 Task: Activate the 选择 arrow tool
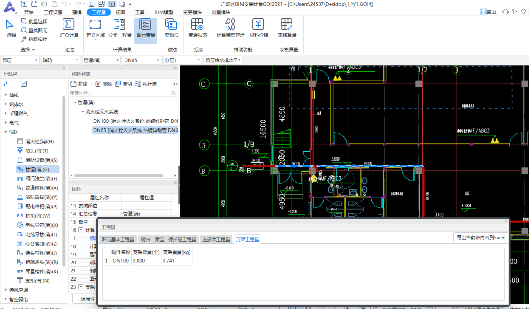11,28
